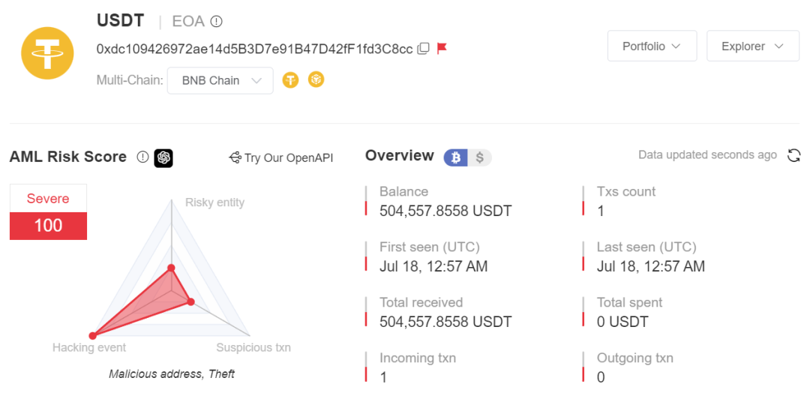Click the Hacking event point on radar chart
This screenshot has width=810, height=405.
coord(92,336)
